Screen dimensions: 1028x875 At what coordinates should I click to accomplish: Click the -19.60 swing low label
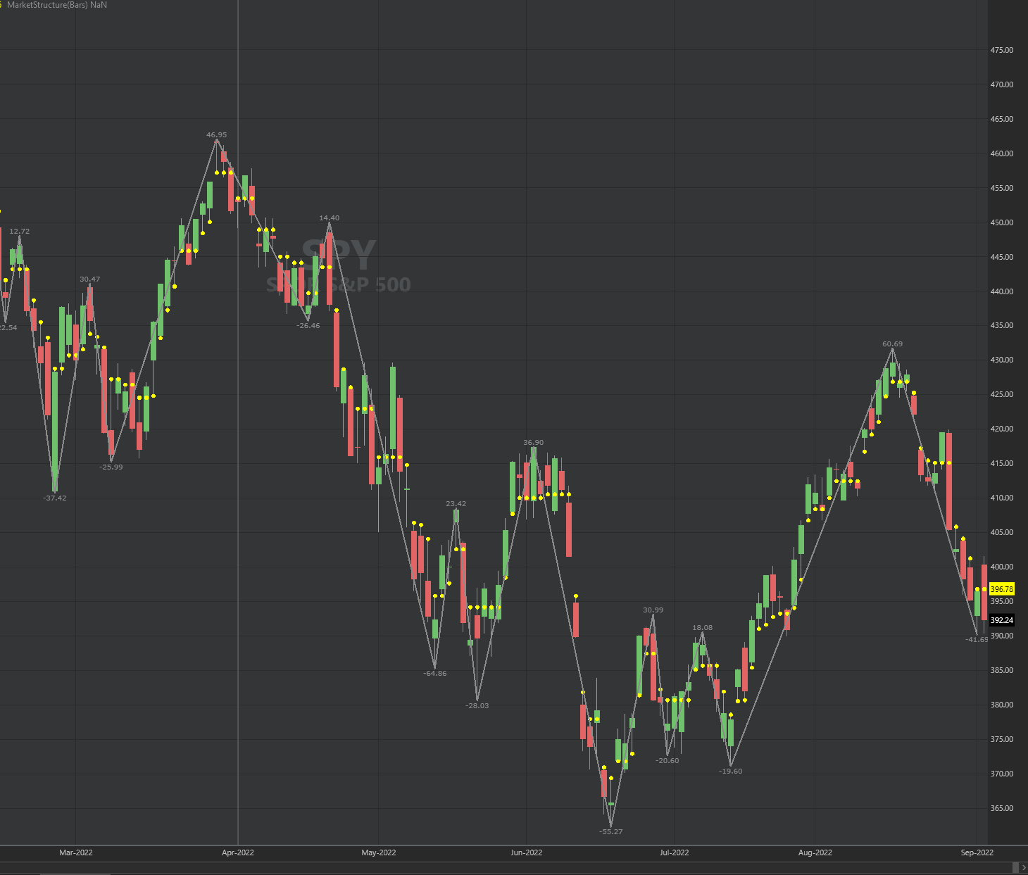point(730,772)
